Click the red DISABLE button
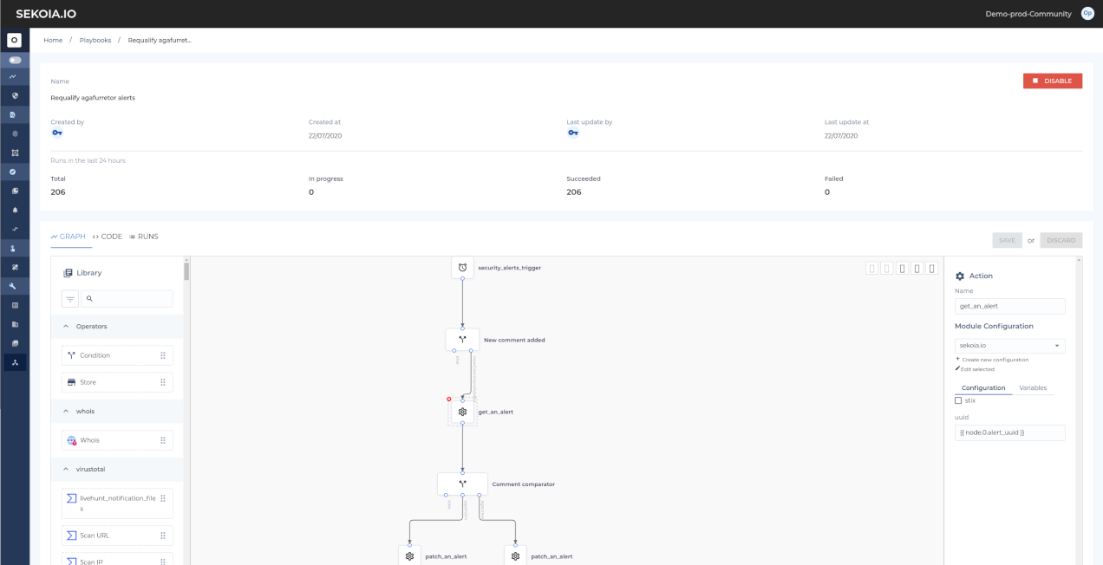 pyautogui.click(x=1053, y=81)
